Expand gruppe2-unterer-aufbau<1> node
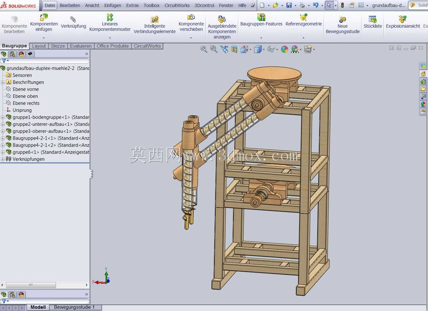This screenshot has height=311, width=428. click(x=3, y=124)
